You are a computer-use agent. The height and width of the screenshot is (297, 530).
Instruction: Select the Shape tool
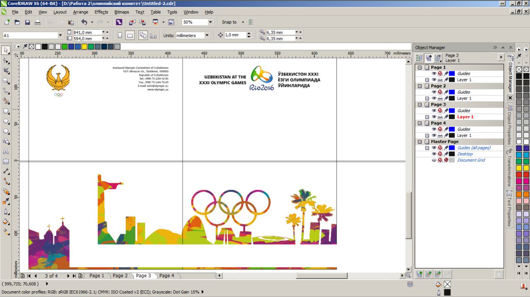click(x=6, y=61)
